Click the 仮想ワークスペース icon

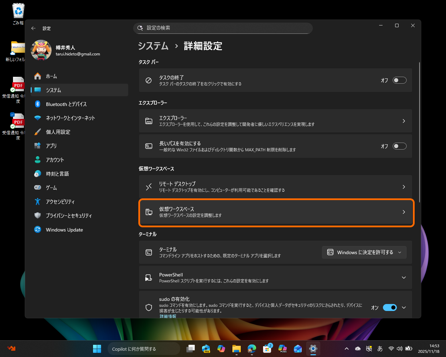click(149, 212)
